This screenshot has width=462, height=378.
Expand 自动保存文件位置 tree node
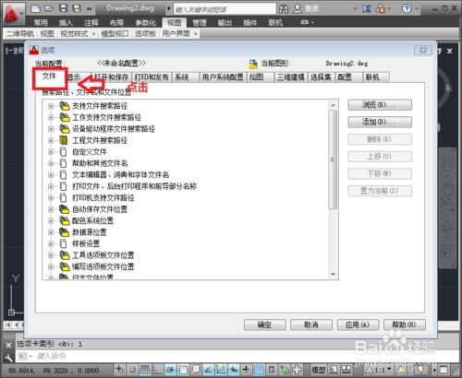click(51, 209)
